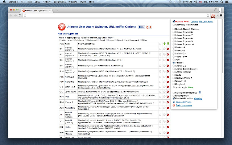232x145 pixels.
Task: Open the Window menu
Action: (x=73, y=2)
